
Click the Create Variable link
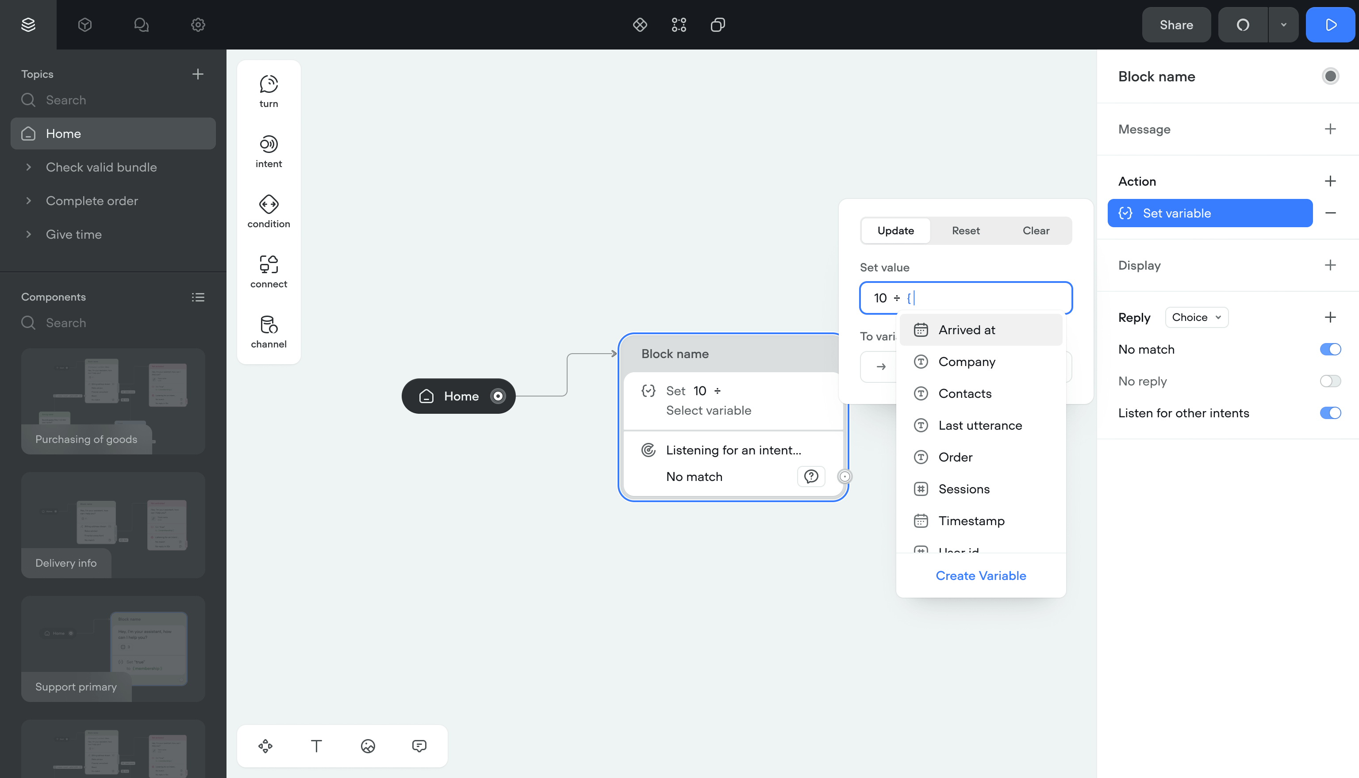click(980, 576)
